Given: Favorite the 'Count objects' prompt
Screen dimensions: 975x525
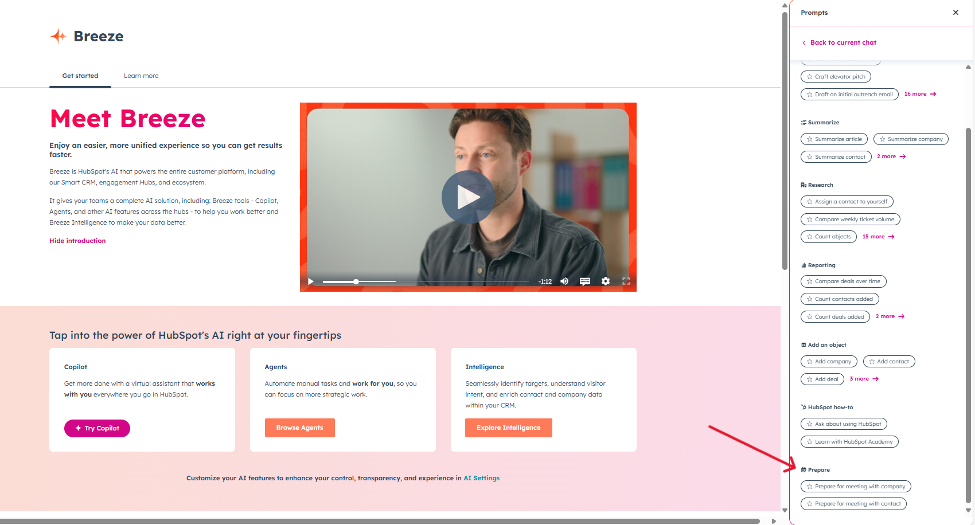Looking at the screenshot, I should pyautogui.click(x=809, y=236).
